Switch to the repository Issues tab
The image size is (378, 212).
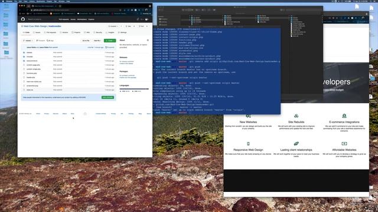click(37, 32)
